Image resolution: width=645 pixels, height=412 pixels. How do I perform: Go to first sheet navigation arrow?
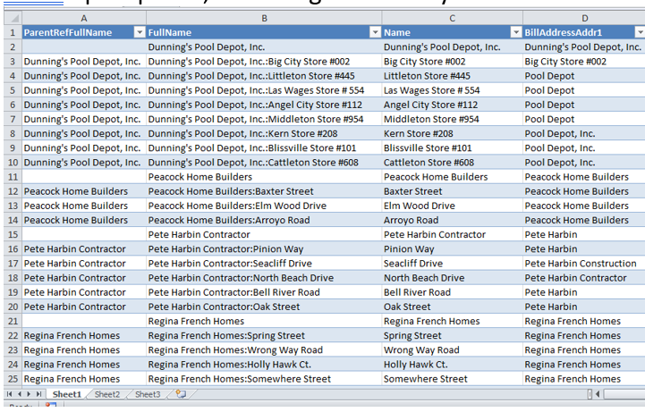[9, 394]
